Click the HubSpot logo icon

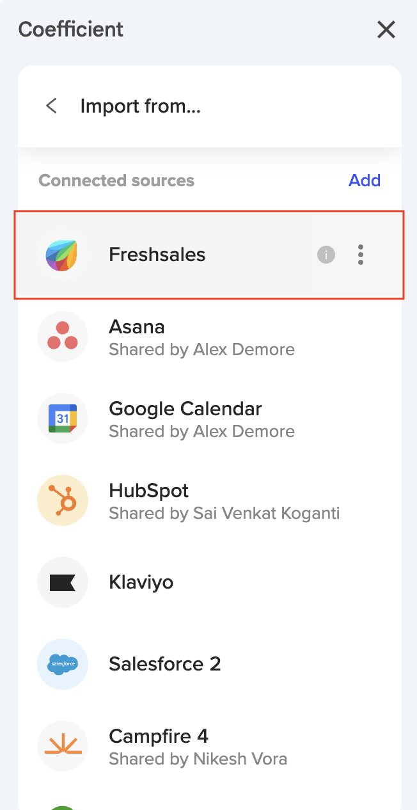[62, 500]
